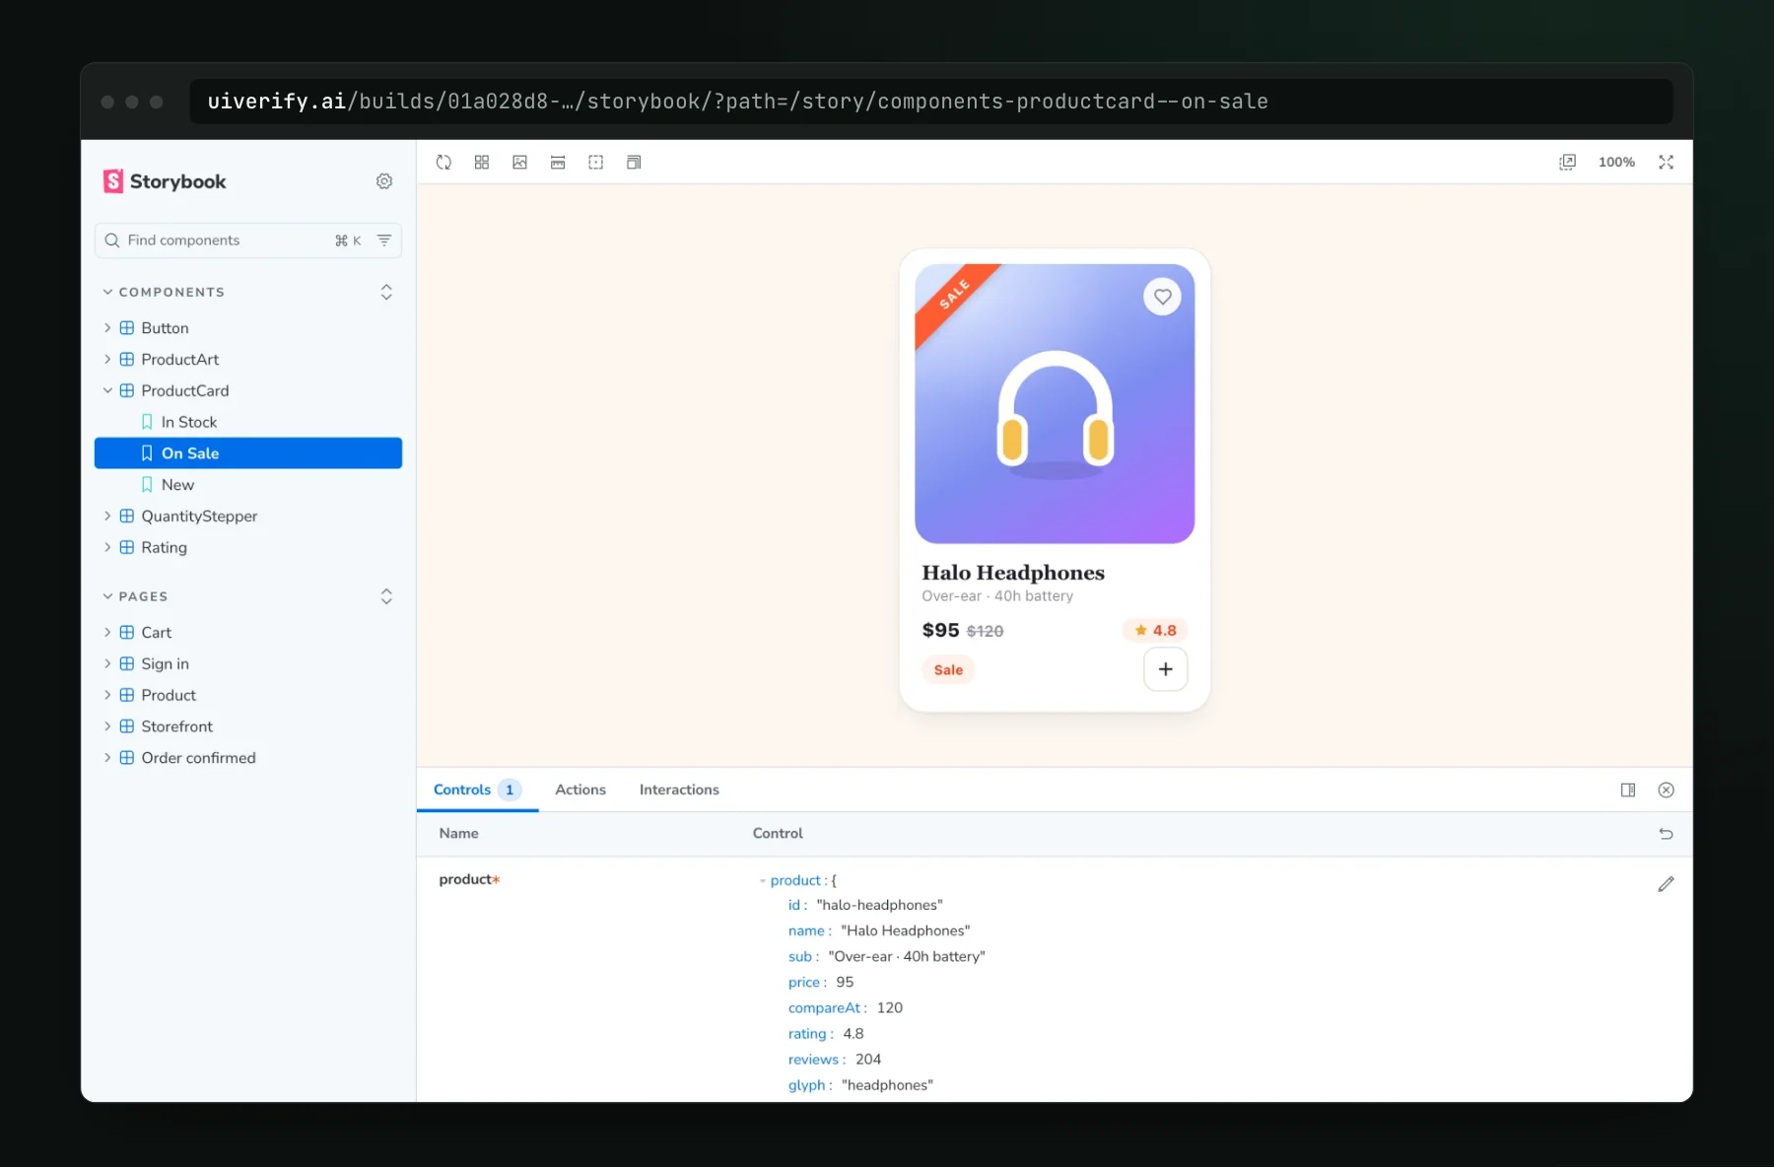This screenshot has width=1774, height=1167.
Task: Enter fullscreen with the expand arrows icon
Action: (x=1666, y=163)
